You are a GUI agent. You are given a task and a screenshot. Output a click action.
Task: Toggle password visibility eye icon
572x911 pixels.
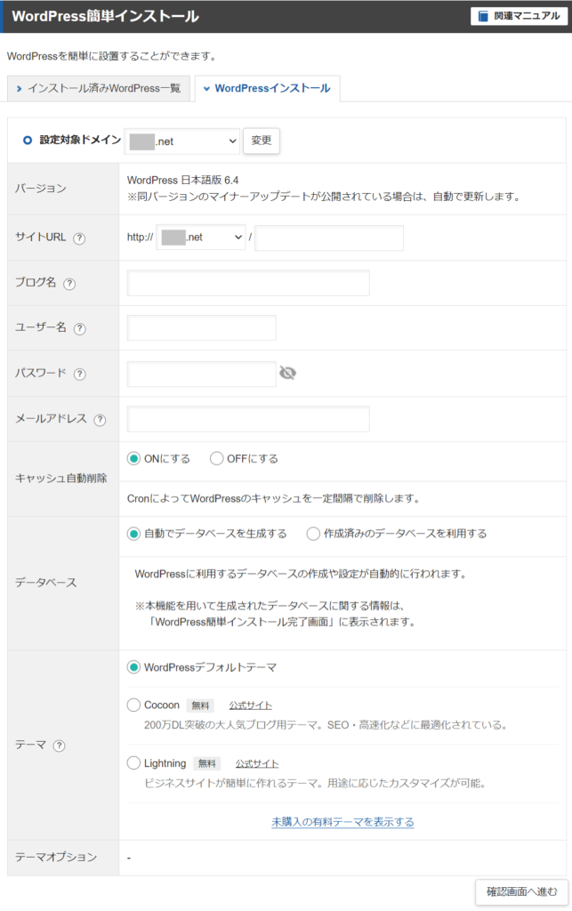click(287, 373)
